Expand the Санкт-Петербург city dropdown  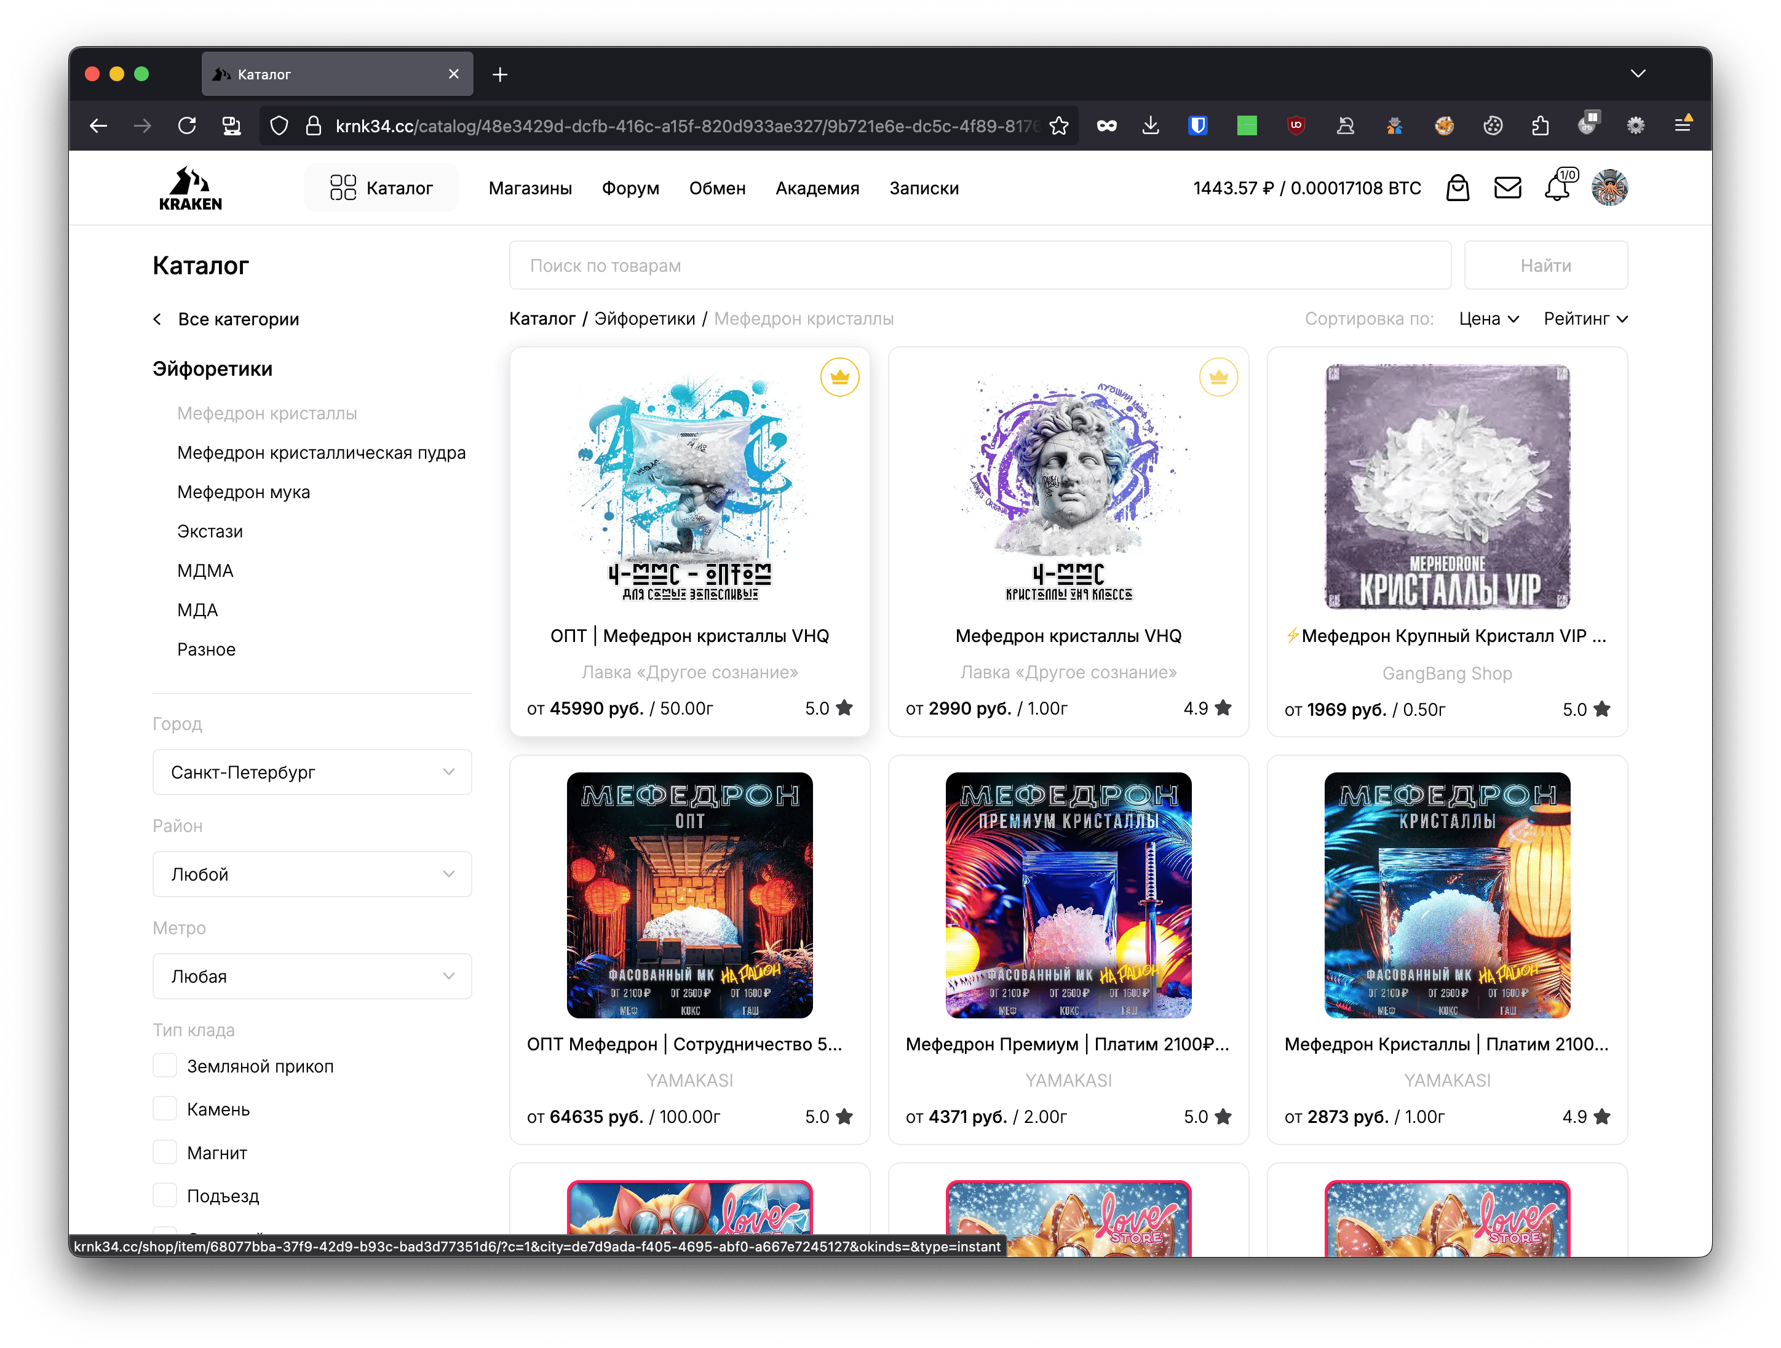click(x=312, y=772)
